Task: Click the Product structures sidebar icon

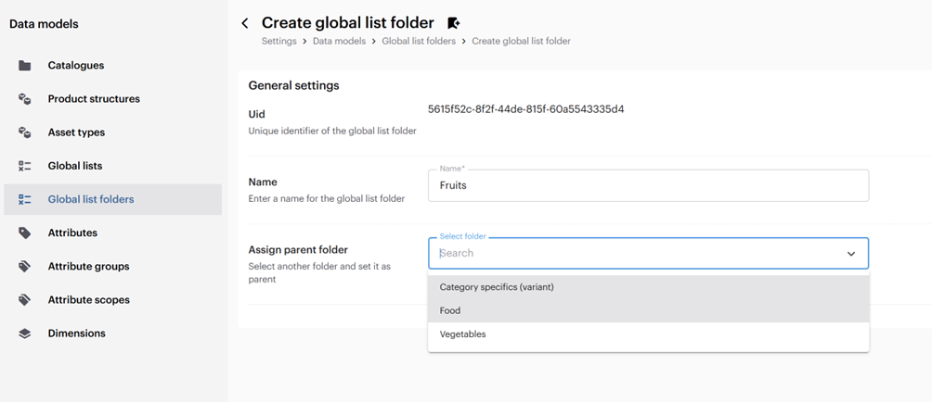Action: pos(25,99)
